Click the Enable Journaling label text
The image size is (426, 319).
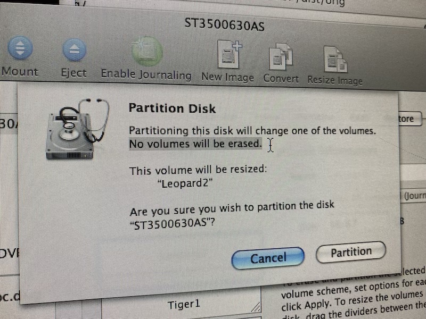[x=146, y=74]
